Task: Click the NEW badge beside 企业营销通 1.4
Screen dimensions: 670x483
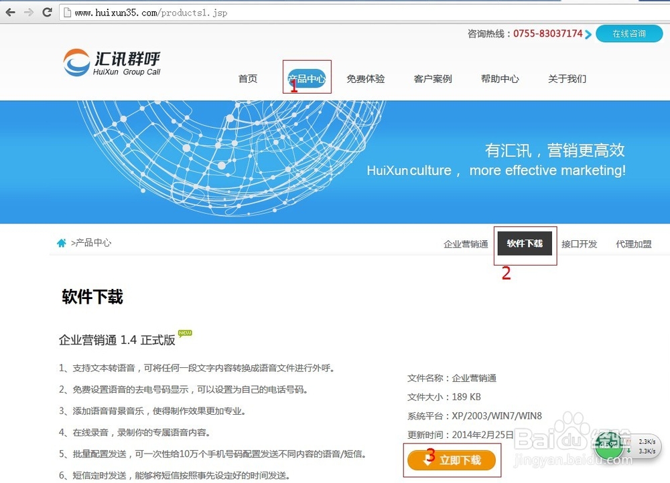Action: (x=184, y=332)
